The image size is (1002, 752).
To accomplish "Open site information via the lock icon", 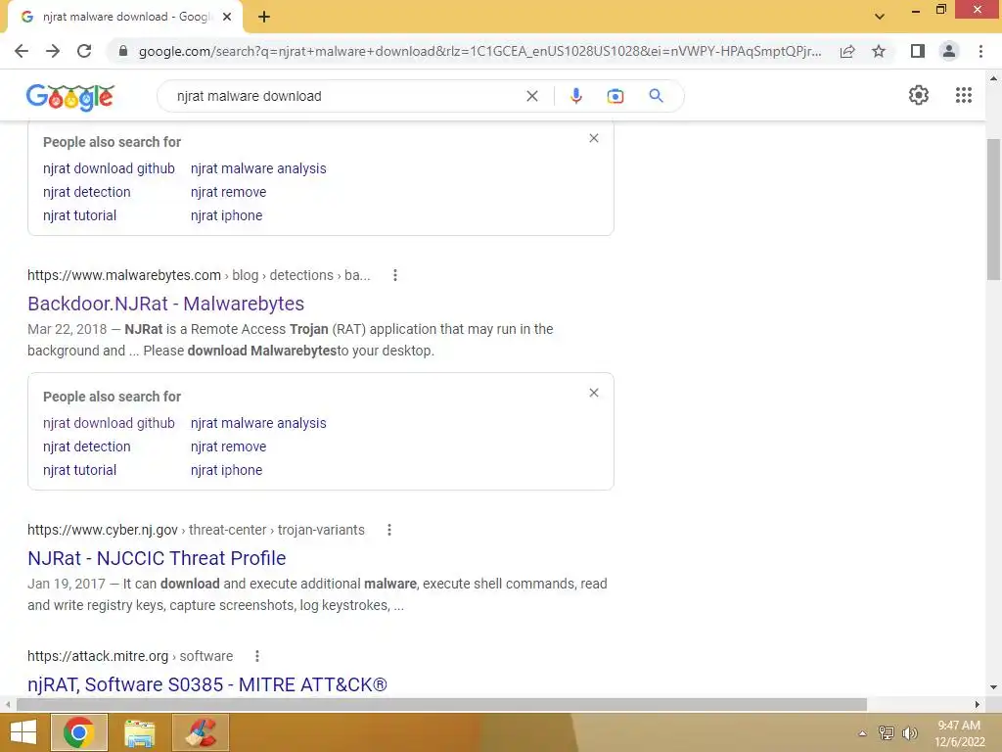I will pyautogui.click(x=123, y=51).
